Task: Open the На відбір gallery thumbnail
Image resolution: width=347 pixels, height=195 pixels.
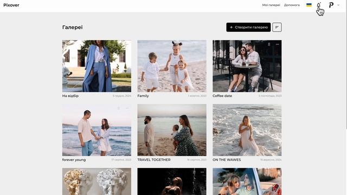Action: [x=97, y=66]
